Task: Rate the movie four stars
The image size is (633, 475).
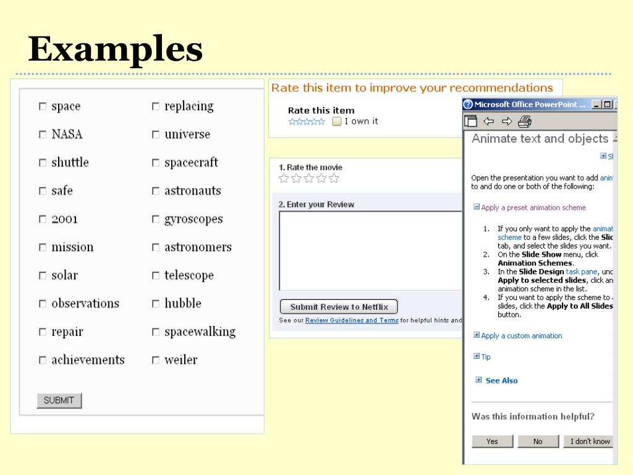Action: coord(321,178)
